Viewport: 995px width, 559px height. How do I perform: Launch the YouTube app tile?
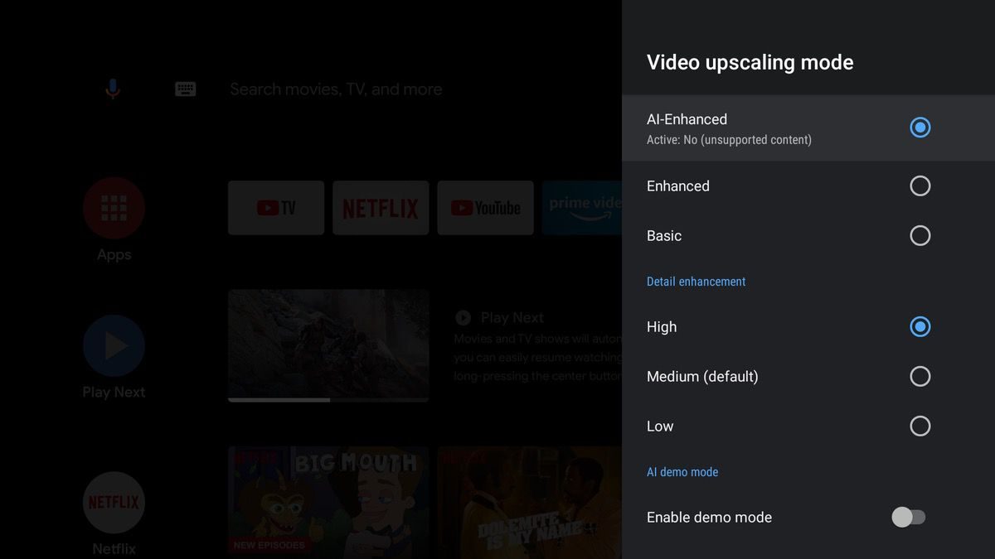click(485, 208)
